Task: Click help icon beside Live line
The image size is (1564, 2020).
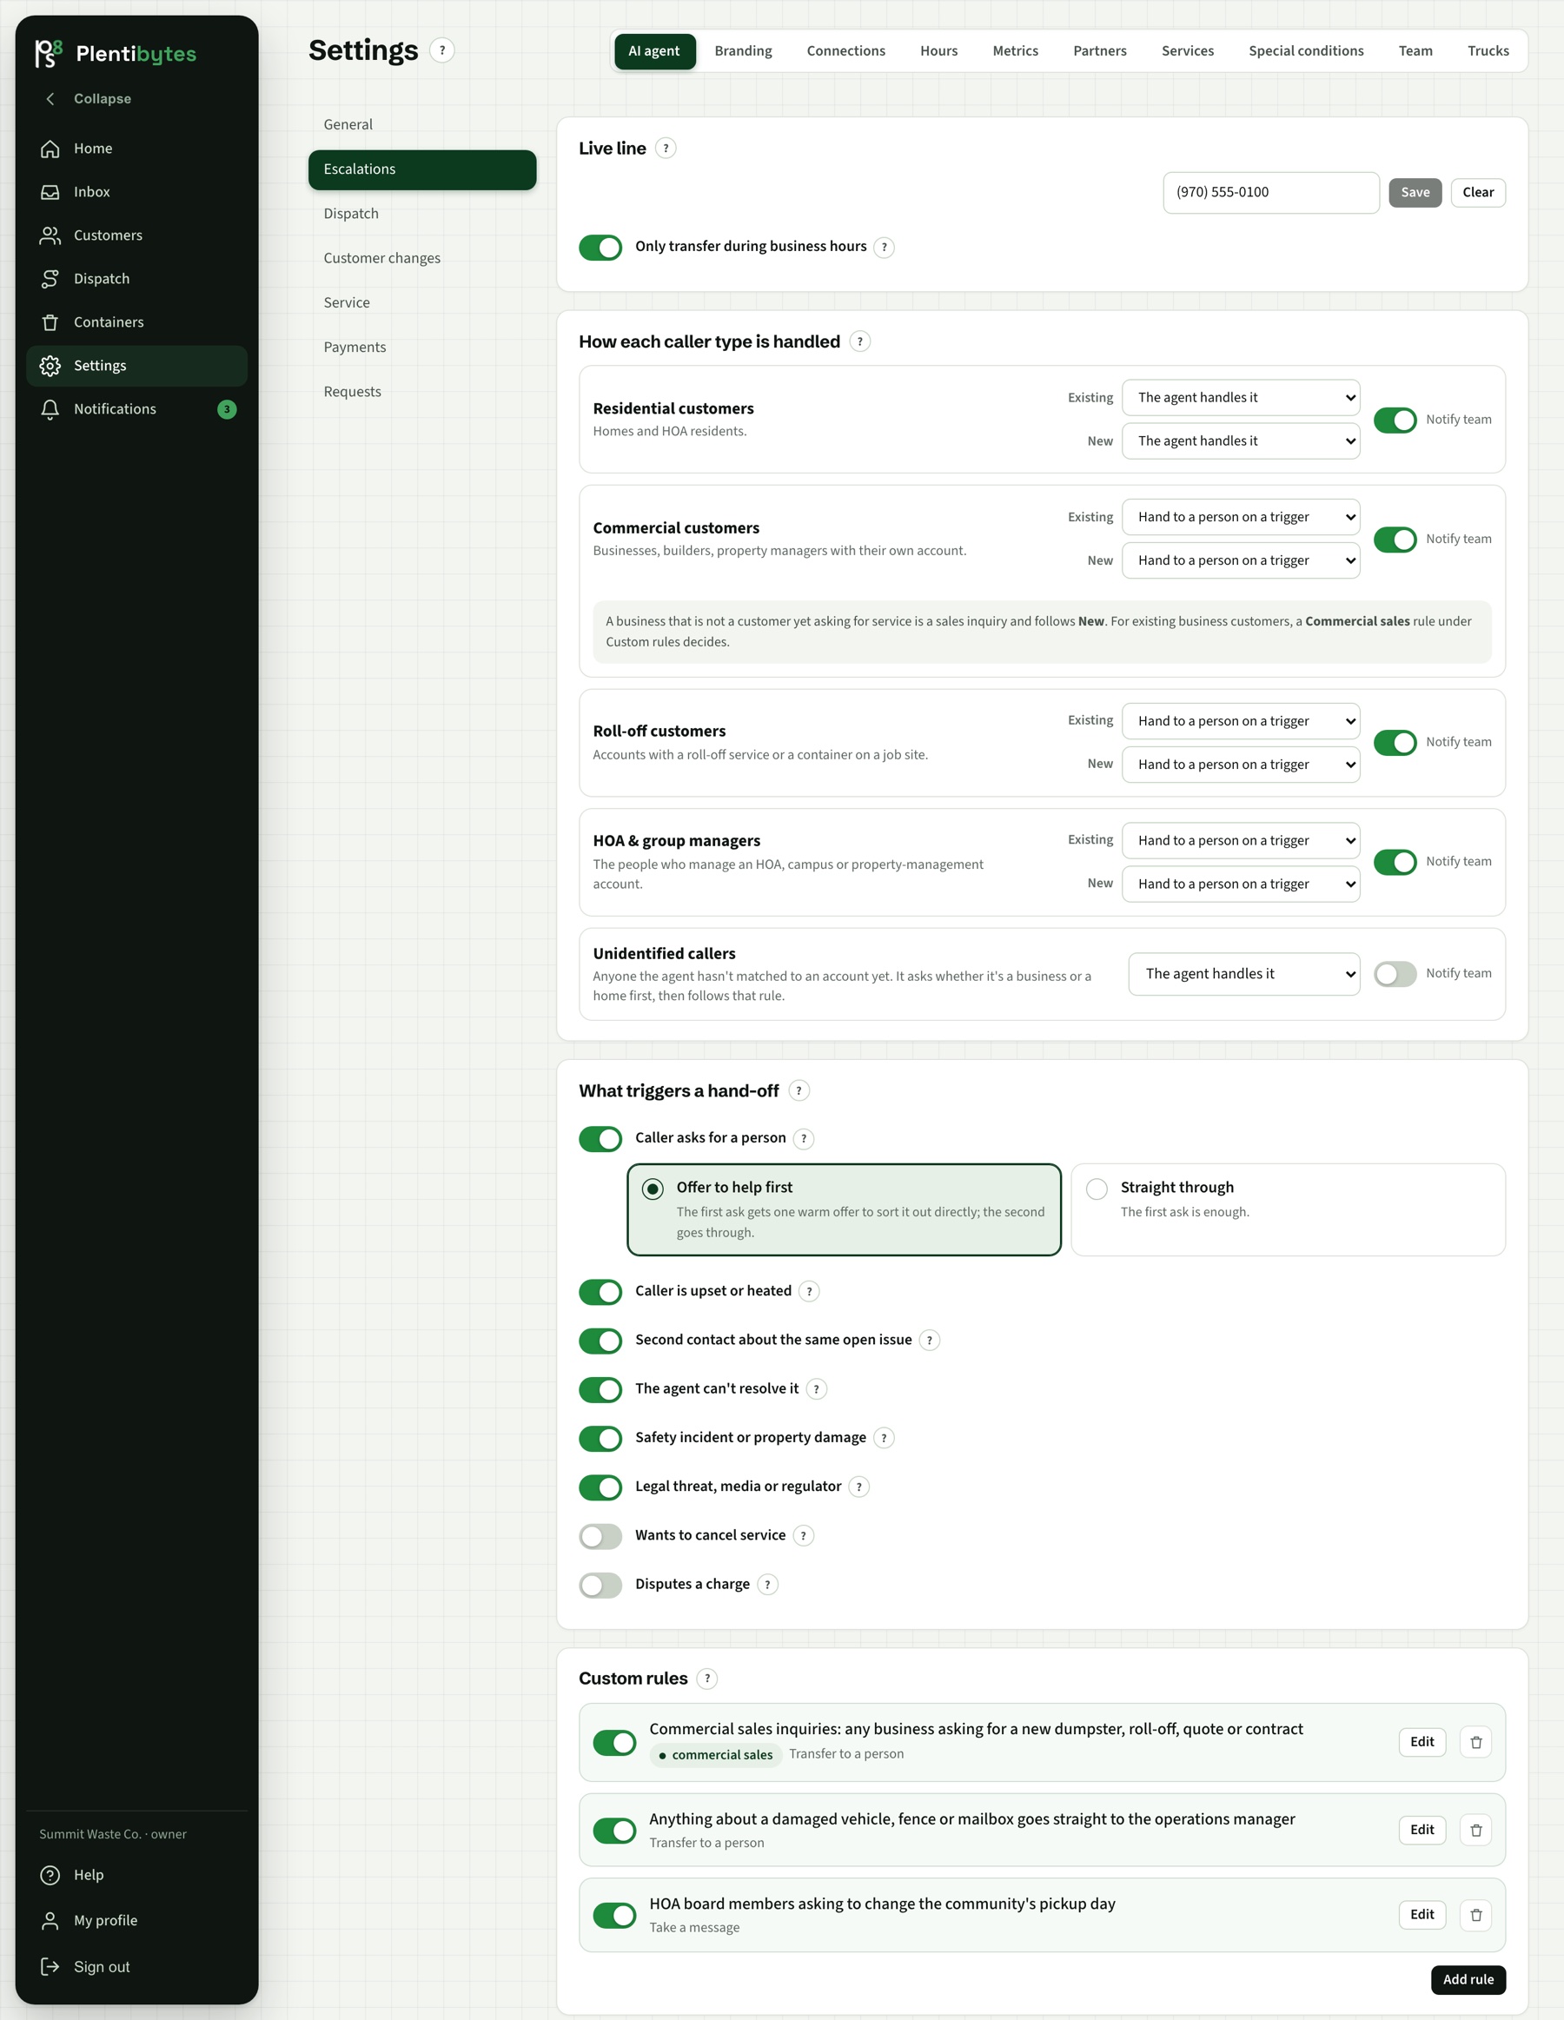Action: point(666,149)
